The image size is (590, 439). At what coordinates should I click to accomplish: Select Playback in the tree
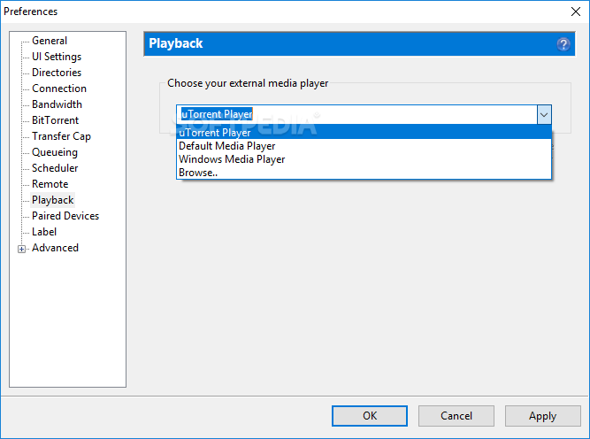point(53,200)
